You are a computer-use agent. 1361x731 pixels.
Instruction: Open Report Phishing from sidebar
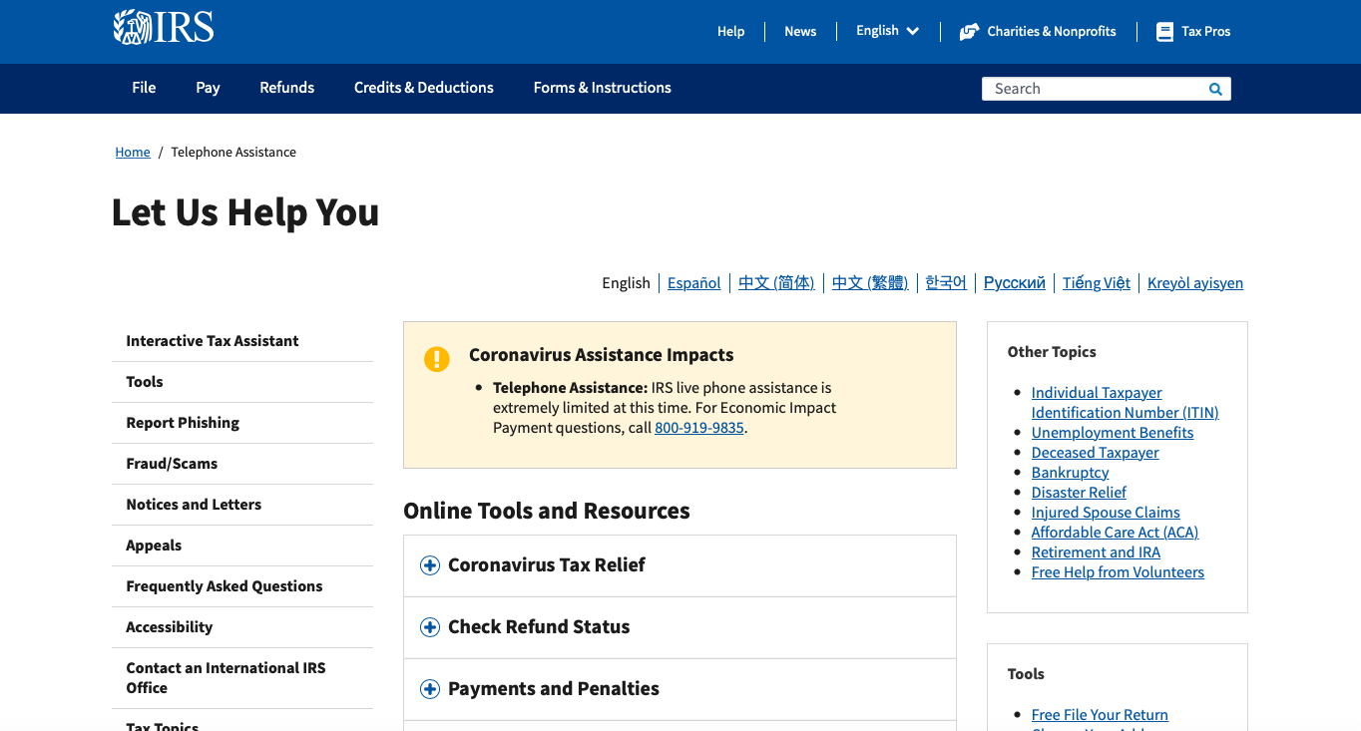183,423
